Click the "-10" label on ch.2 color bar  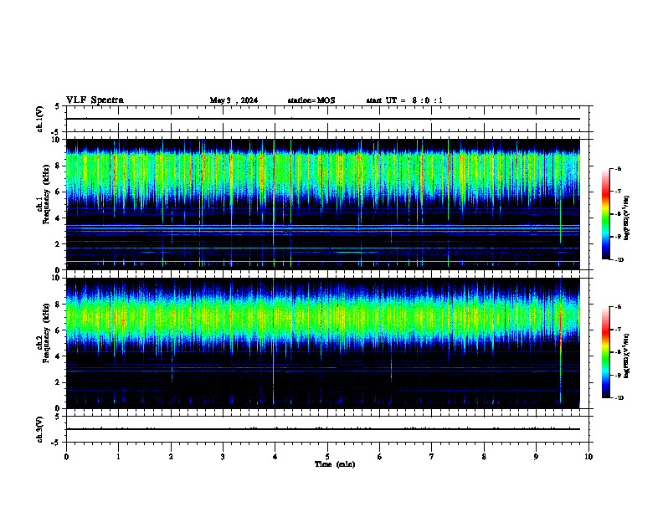click(x=619, y=398)
